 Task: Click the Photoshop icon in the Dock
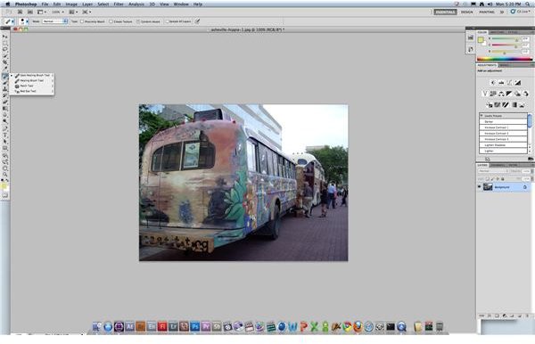194,326
